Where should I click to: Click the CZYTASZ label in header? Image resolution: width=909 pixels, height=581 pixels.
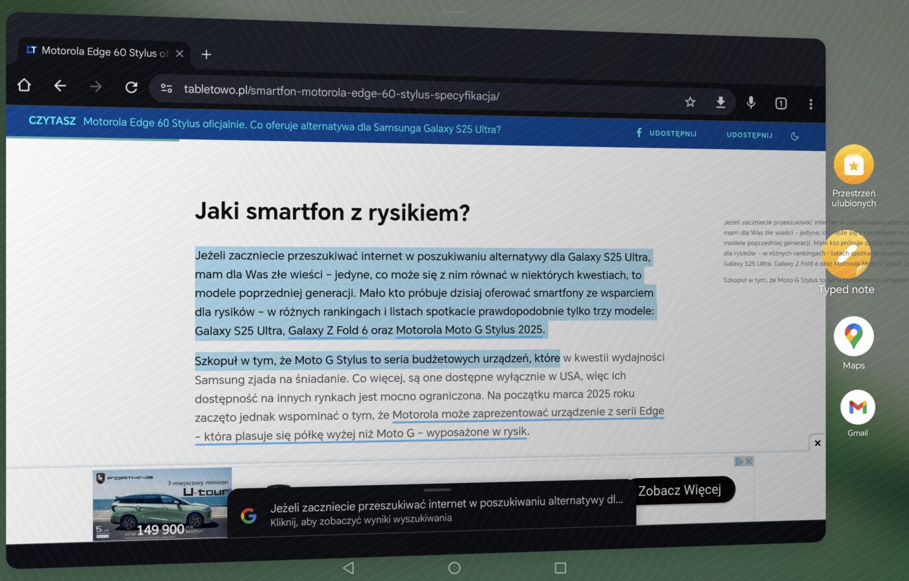[x=52, y=121]
